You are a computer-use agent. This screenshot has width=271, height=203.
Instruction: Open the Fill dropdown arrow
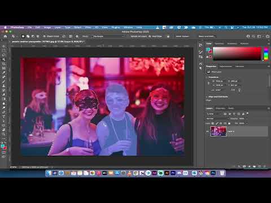[x=247, y=123]
